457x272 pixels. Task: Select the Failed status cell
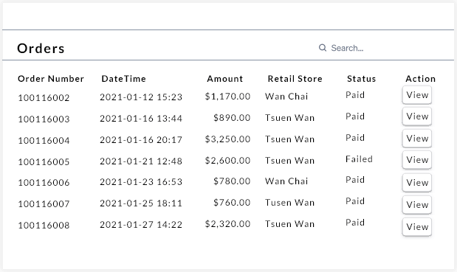click(359, 159)
